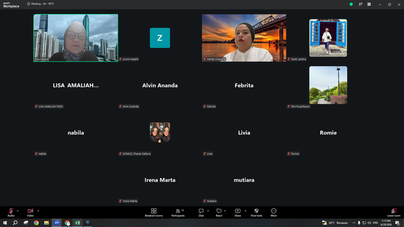Screen dimensions: 404x227
Task: Open the More options menu
Action: (x=273, y=212)
